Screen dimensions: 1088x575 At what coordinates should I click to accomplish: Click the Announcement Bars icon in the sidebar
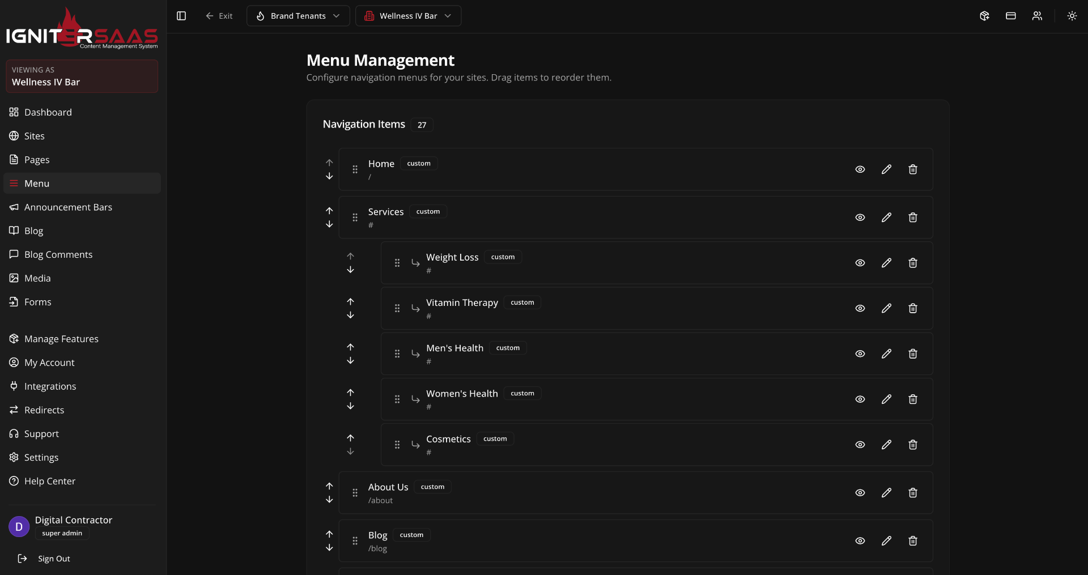coord(14,207)
